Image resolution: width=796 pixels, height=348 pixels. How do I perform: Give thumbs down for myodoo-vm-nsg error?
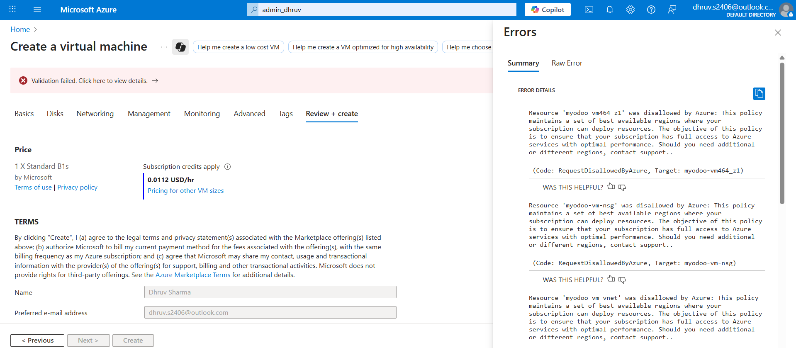point(622,280)
